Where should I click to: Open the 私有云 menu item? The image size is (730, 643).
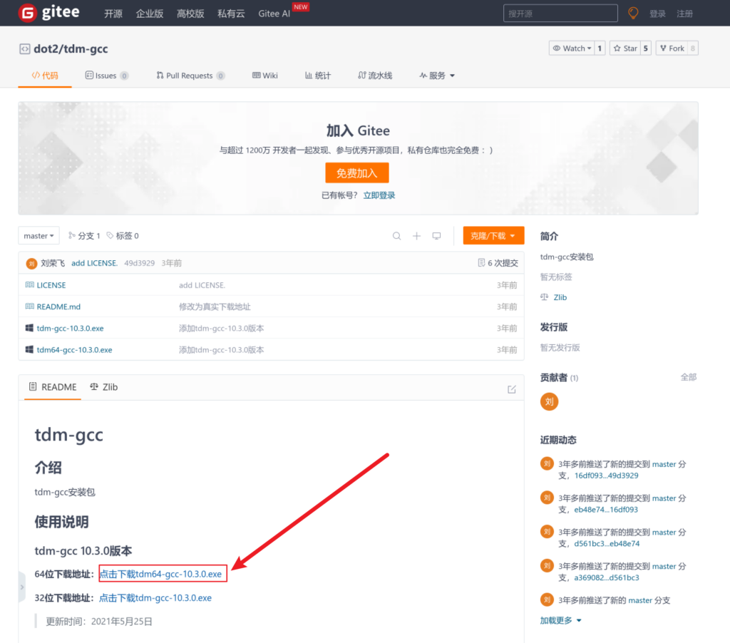(x=231, y=14)
